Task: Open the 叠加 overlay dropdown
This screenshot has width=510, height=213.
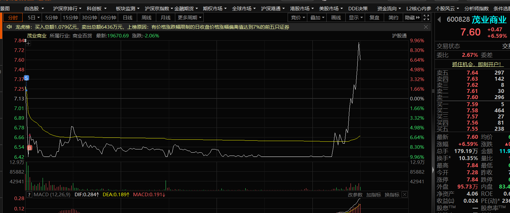Action: 317,17
